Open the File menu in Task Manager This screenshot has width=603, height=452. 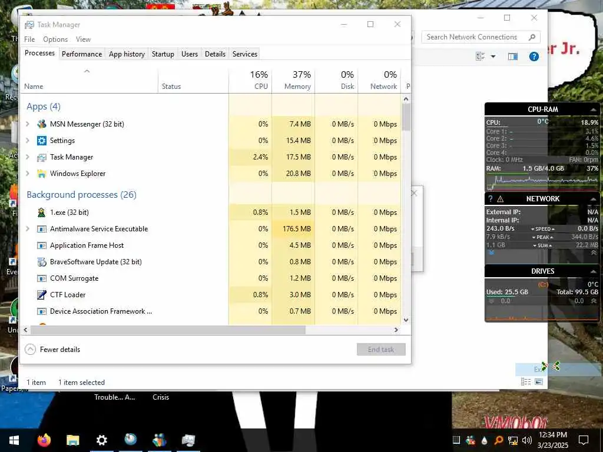click(x=29, y=39)
